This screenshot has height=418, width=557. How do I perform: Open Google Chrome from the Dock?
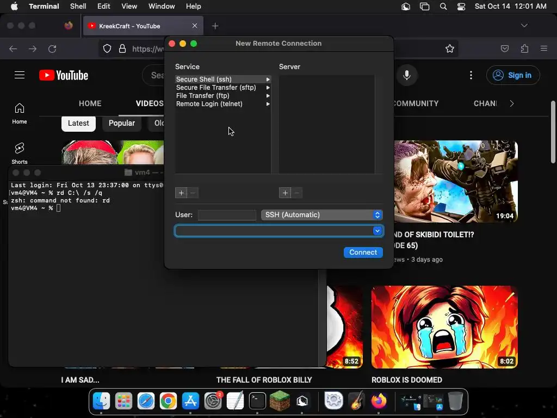click(169, 401)
